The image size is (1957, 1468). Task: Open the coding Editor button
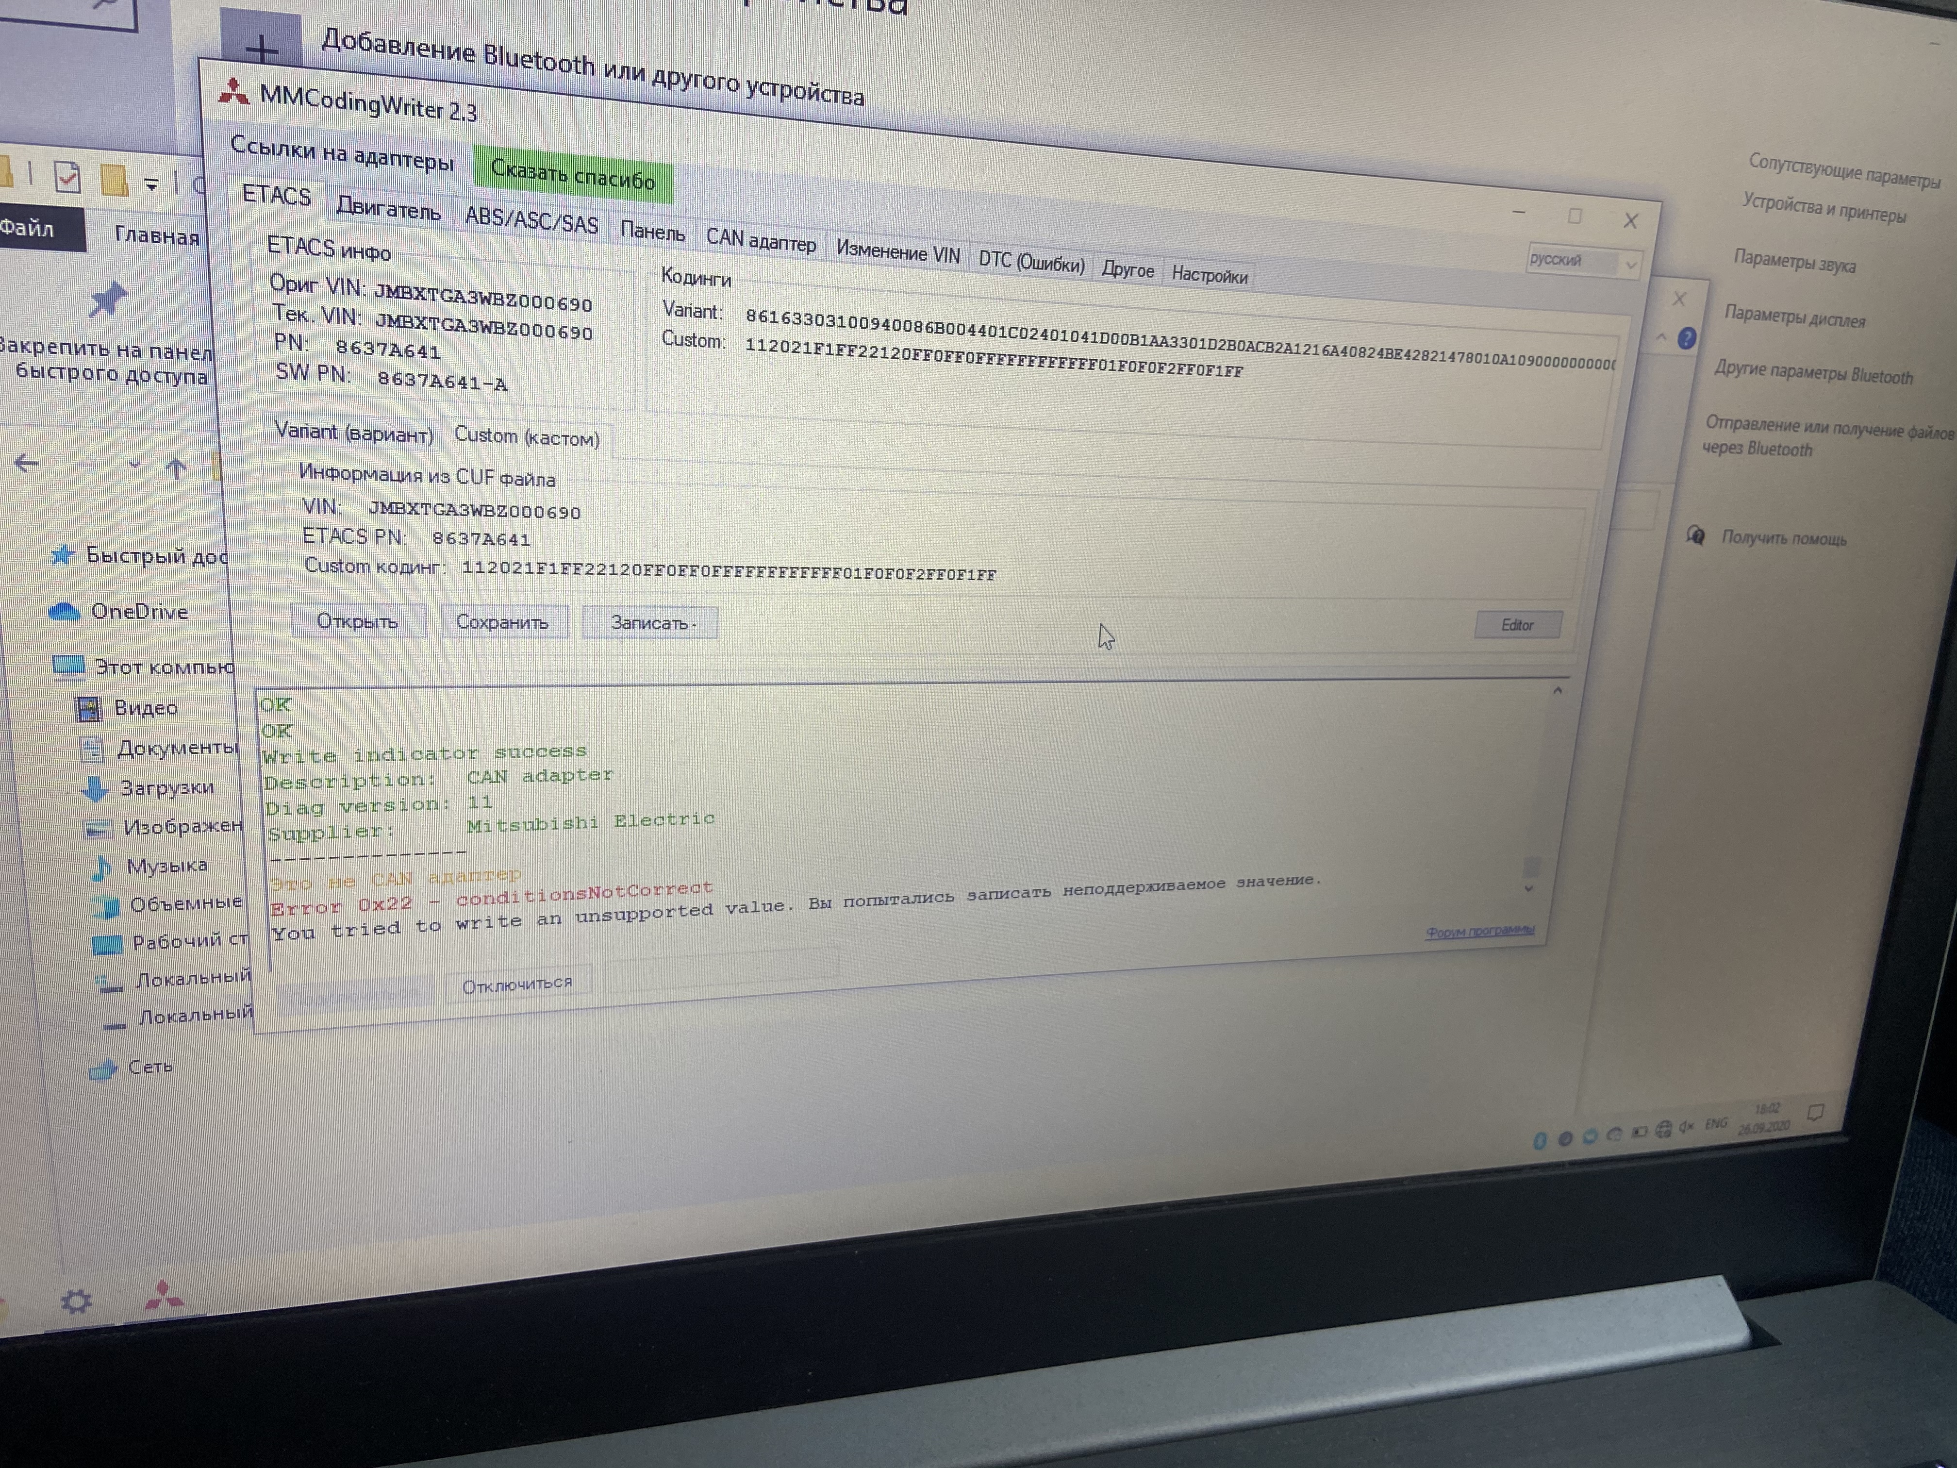click(1517, 625)
